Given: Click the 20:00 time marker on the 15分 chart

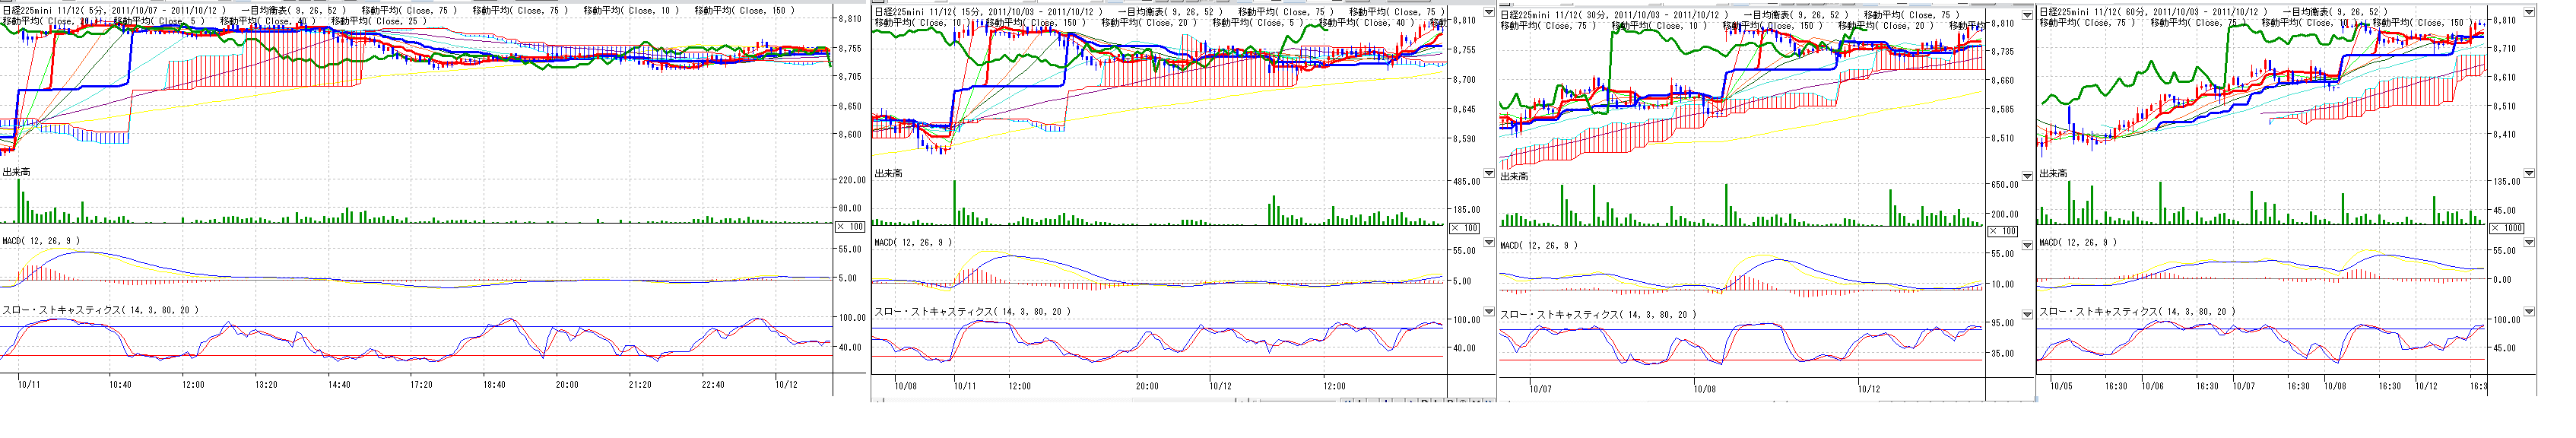Looking at the screenshot, I should [1147, 386].
